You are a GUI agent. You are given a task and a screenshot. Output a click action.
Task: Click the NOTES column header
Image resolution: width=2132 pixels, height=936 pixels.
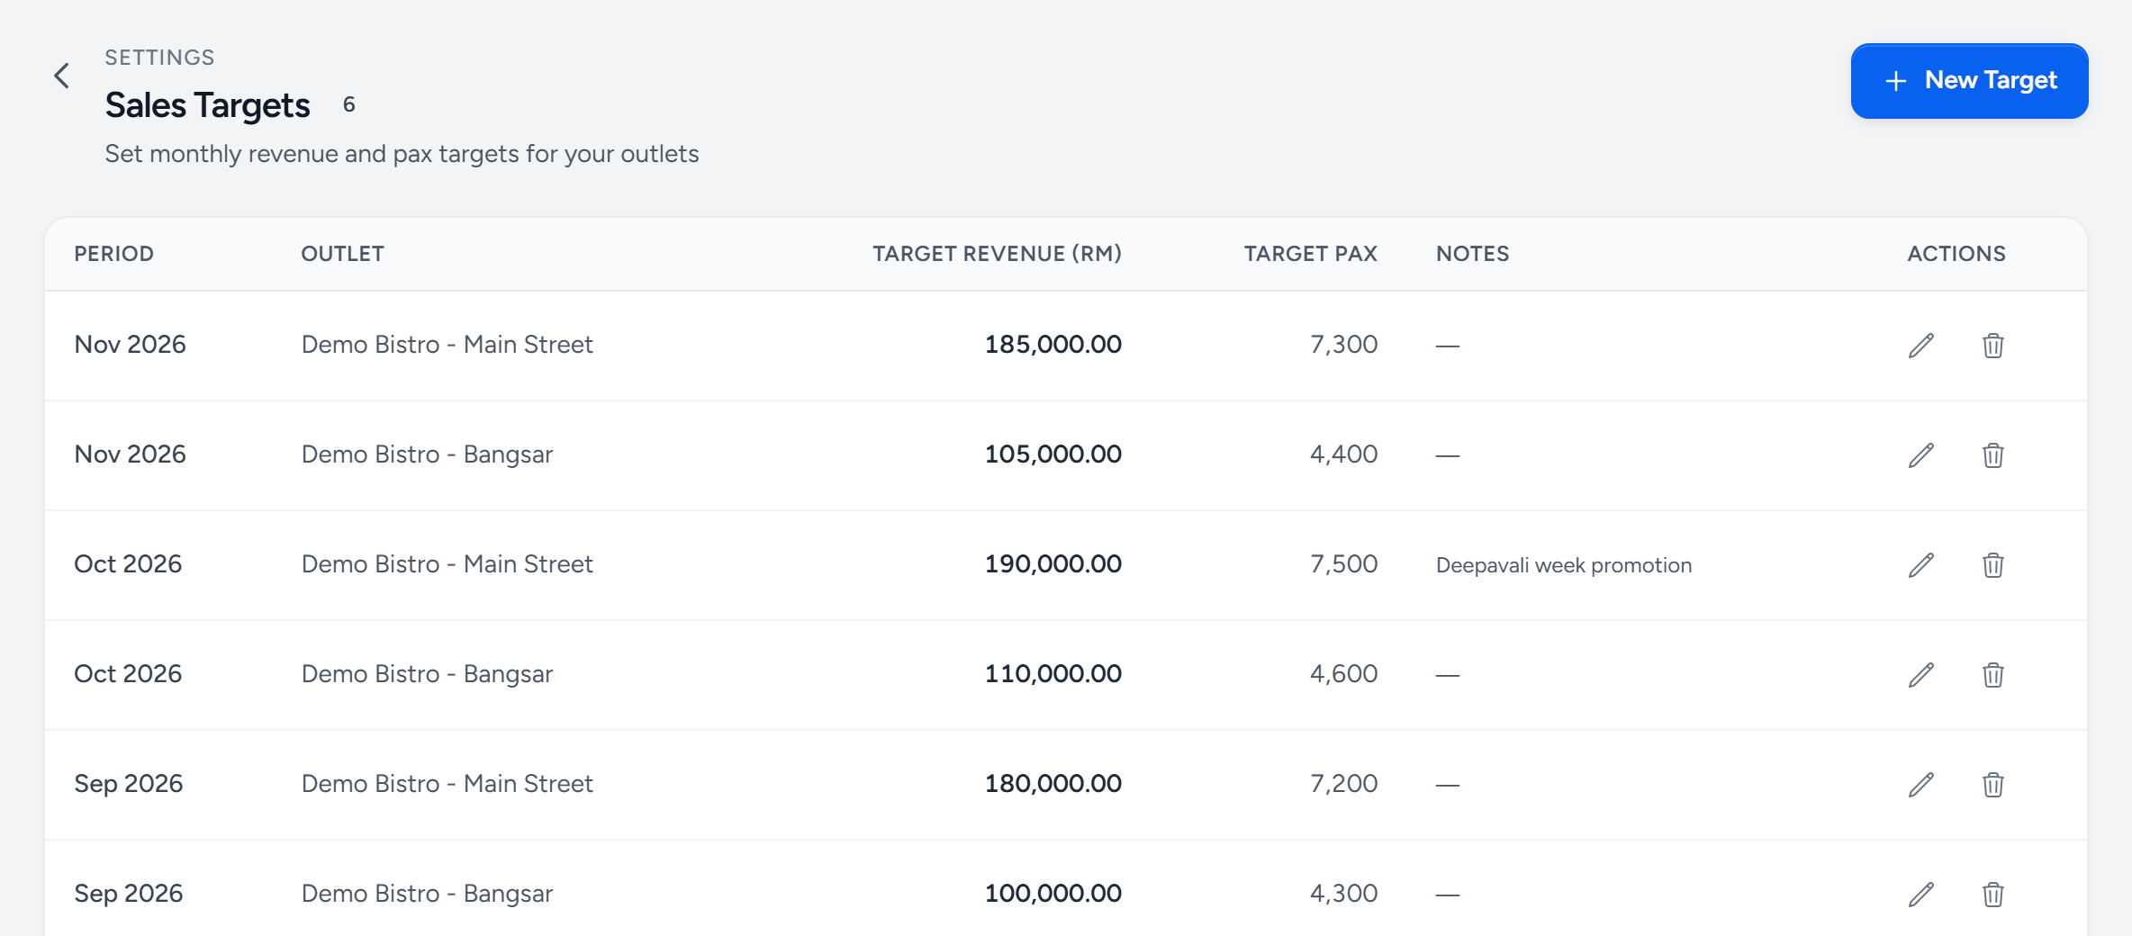[1472, 254]
